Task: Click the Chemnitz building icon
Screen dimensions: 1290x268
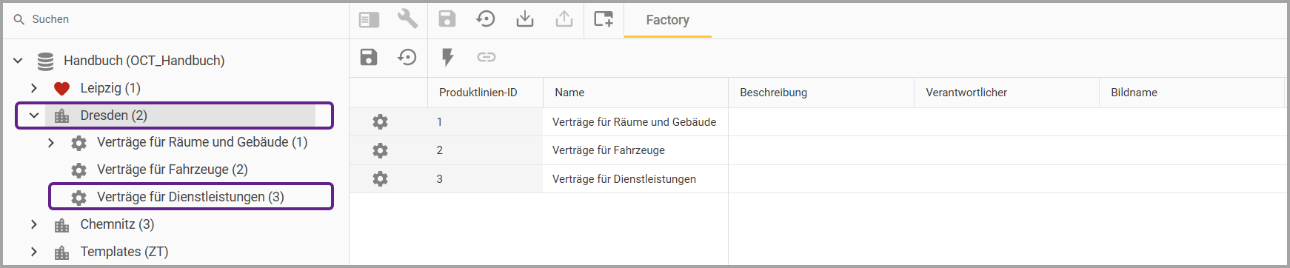Action: [x=62, y=225]
